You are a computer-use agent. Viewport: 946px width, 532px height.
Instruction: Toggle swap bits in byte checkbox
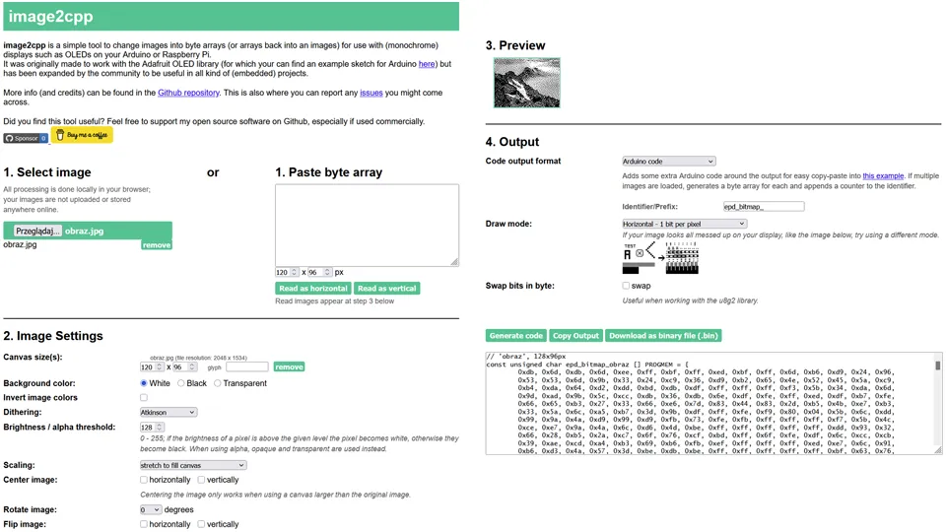tap(626, 286)
